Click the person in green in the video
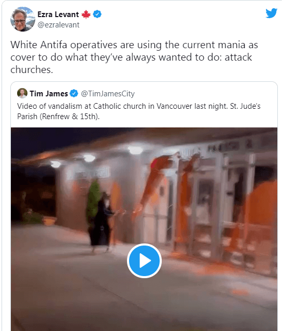 tap(94, 203)
